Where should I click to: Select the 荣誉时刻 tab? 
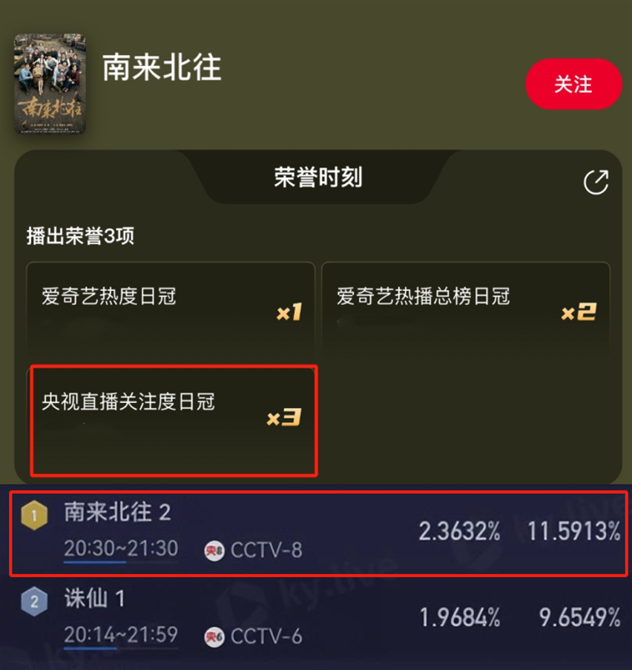[318, 177]
